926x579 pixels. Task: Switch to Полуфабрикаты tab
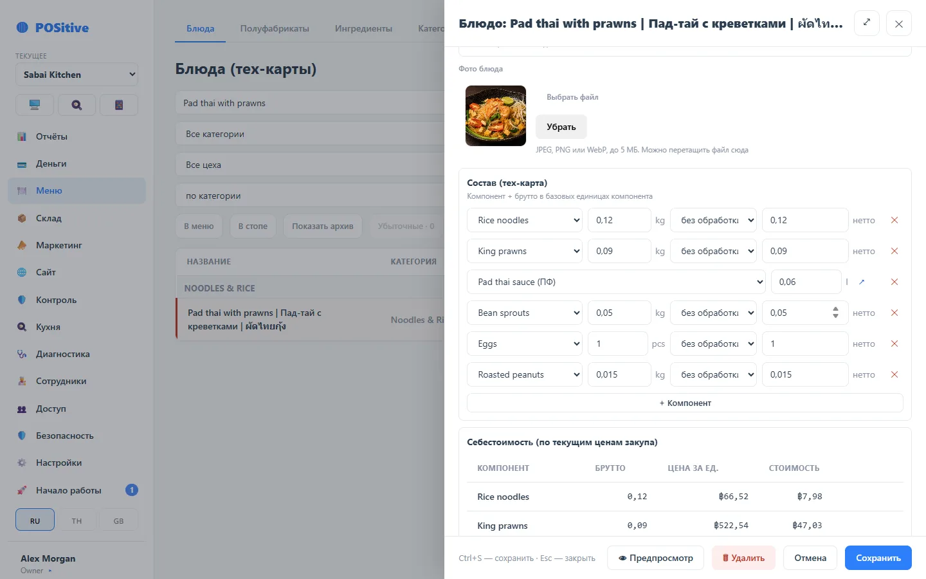click(x=275, y=28)
